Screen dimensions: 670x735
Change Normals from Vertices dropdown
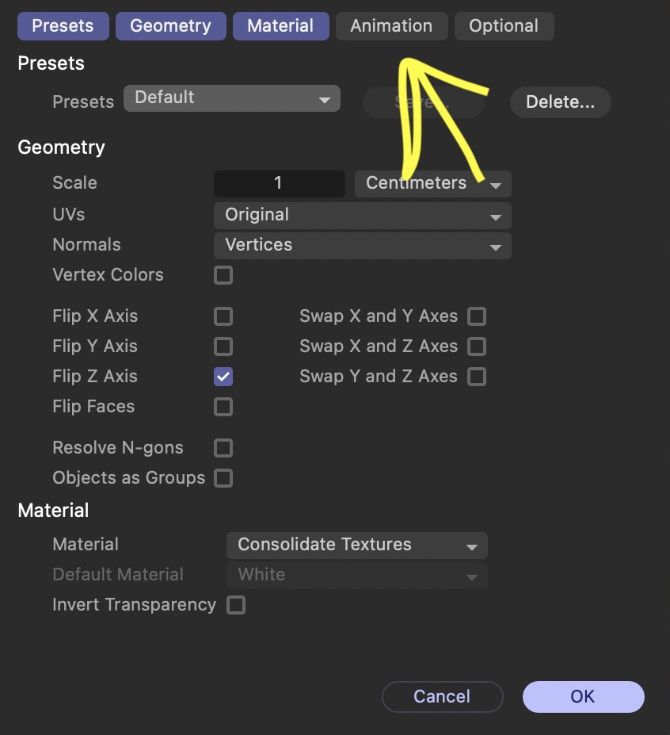click(363, 245)
